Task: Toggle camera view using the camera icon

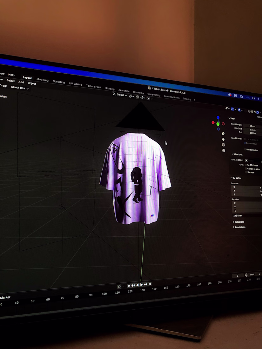Action: tap(224, 145)
